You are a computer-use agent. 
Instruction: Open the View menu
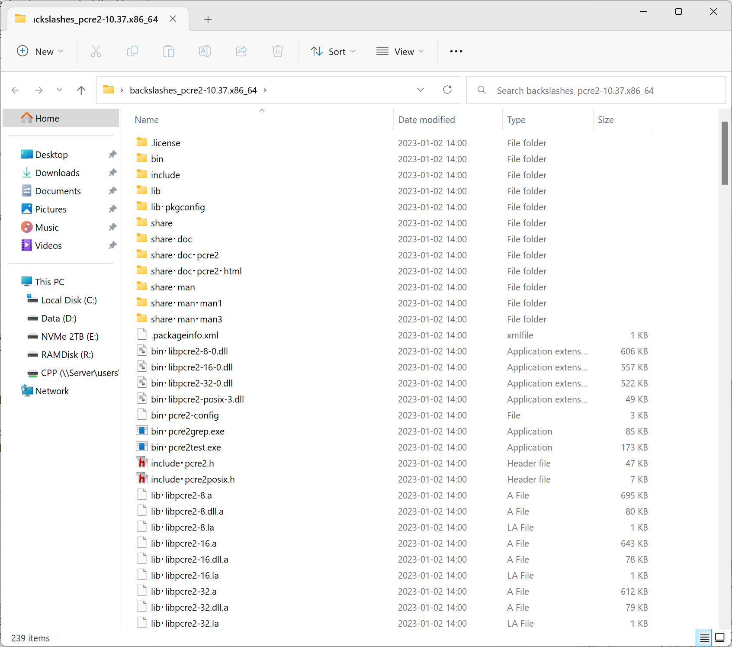click(x=400, y=51)
